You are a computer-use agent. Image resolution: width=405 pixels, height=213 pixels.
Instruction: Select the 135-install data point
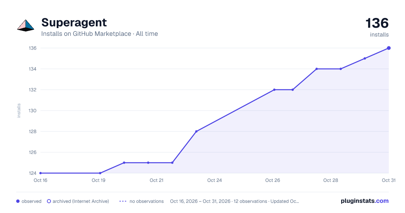[x=365, y=58]
